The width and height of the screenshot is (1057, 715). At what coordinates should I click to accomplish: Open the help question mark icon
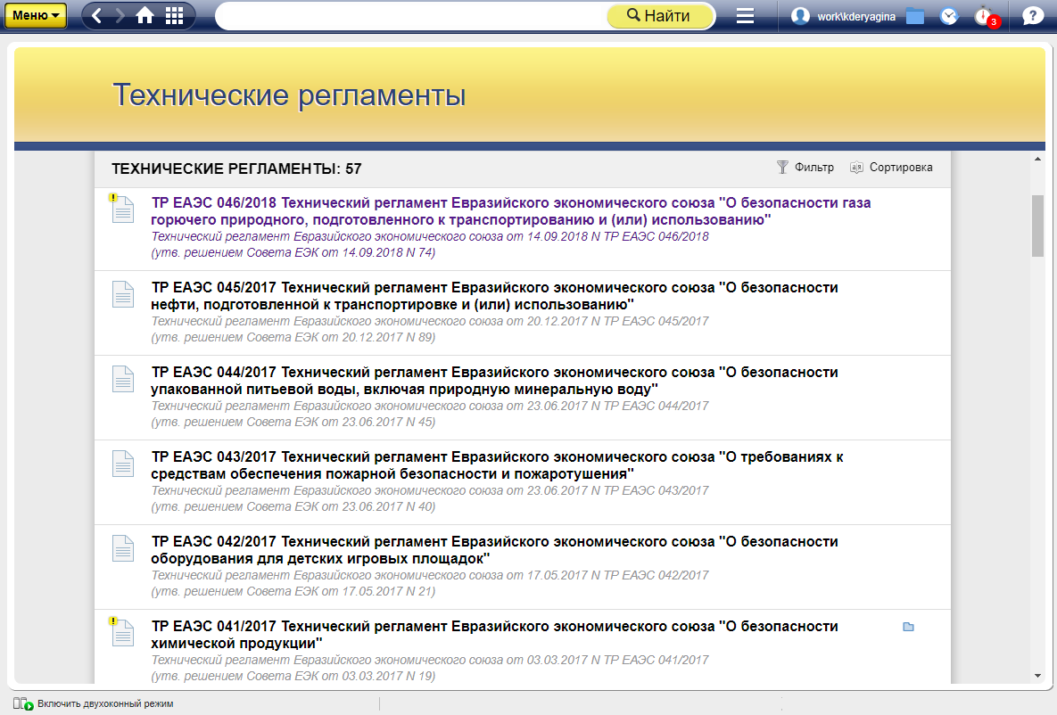point(1033,15)
